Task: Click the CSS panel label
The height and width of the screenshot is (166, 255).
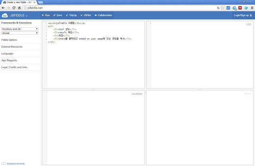Action: pos(249,25)
